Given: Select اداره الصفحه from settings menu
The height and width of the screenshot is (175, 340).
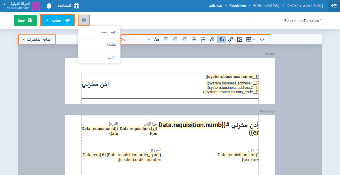Looking at the screenshot, I should click(x=99, y=32).
